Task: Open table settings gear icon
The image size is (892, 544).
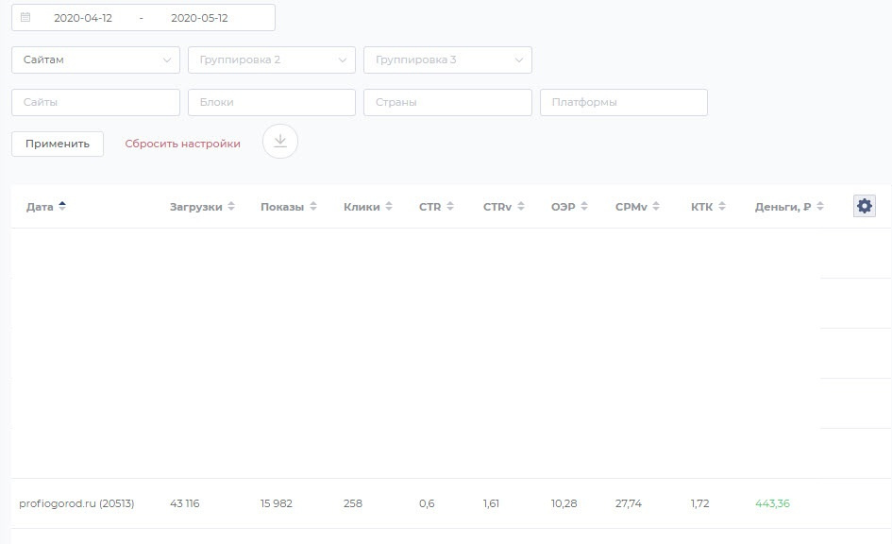Action: tap(864, 206)
